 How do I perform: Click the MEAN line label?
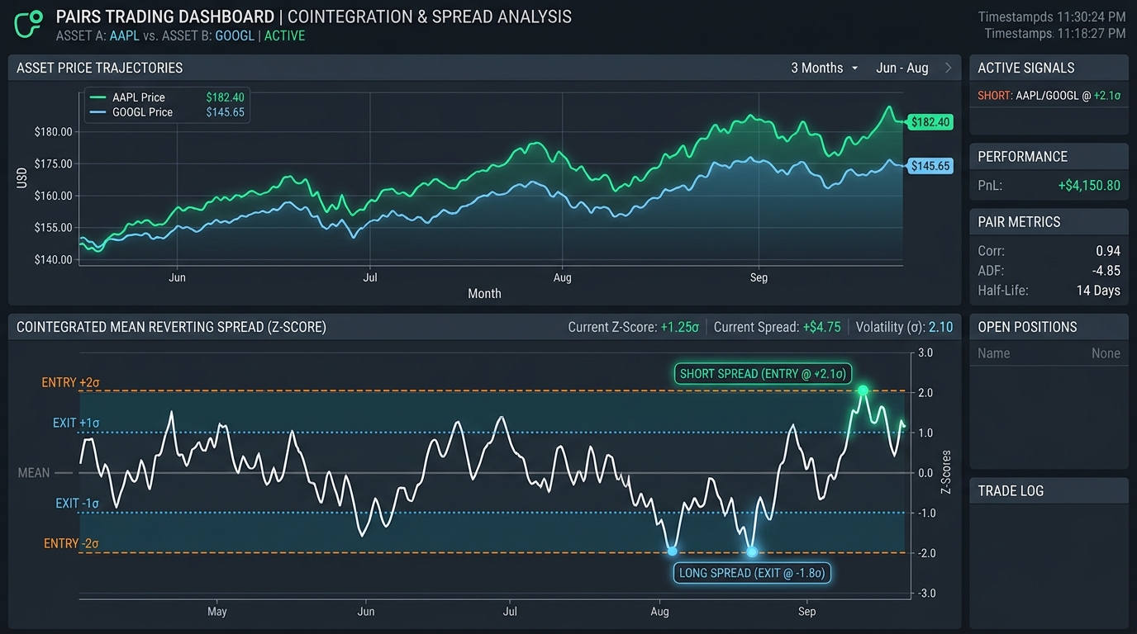[34, 473]
